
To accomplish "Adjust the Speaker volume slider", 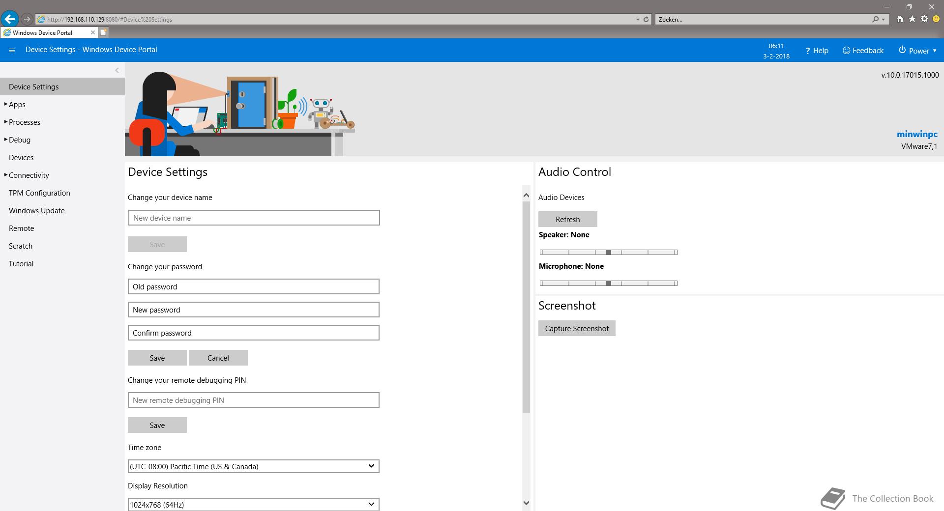I will pyautogui.click(x=609, y=252).
